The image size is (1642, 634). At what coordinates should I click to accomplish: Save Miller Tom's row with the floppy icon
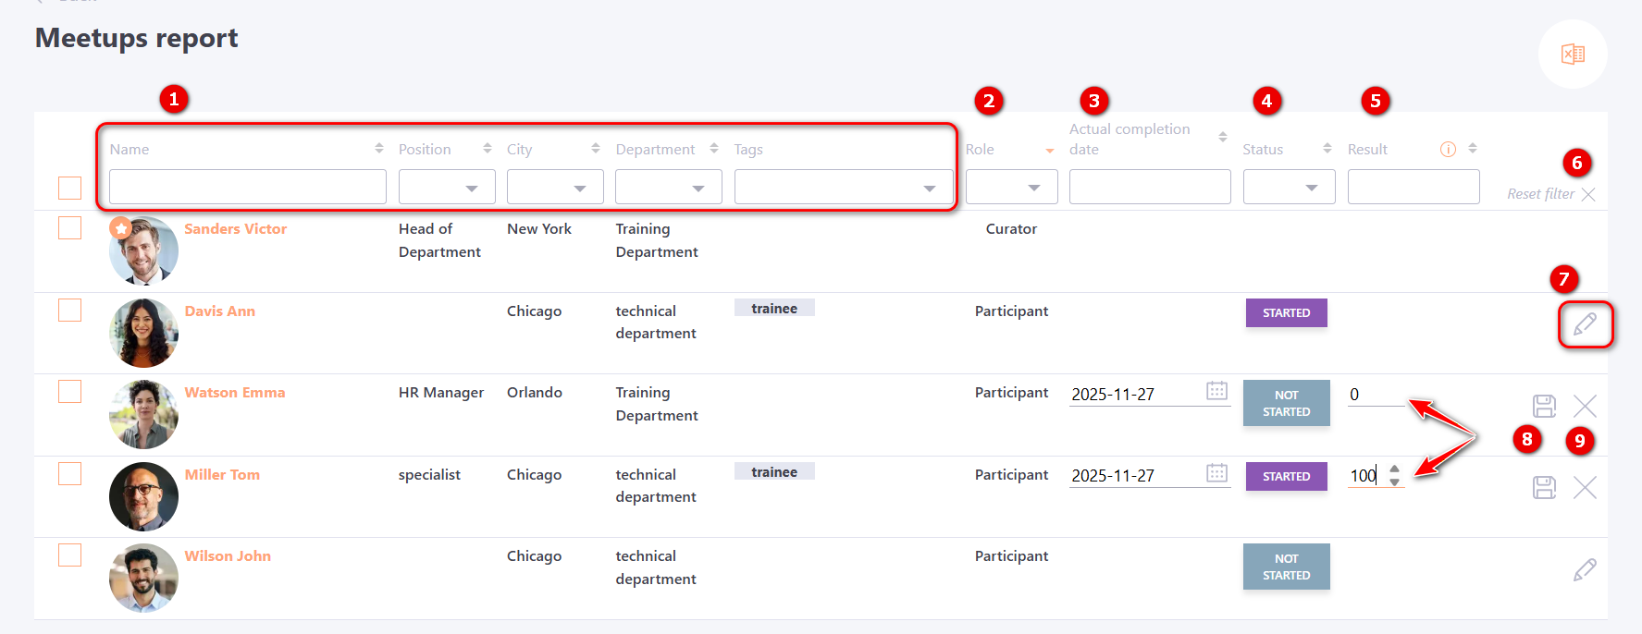tap(1544, 487)
